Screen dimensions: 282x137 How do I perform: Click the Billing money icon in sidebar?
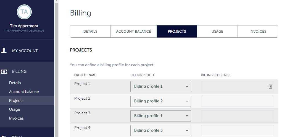pyautogui.click(x=4, y=71)
